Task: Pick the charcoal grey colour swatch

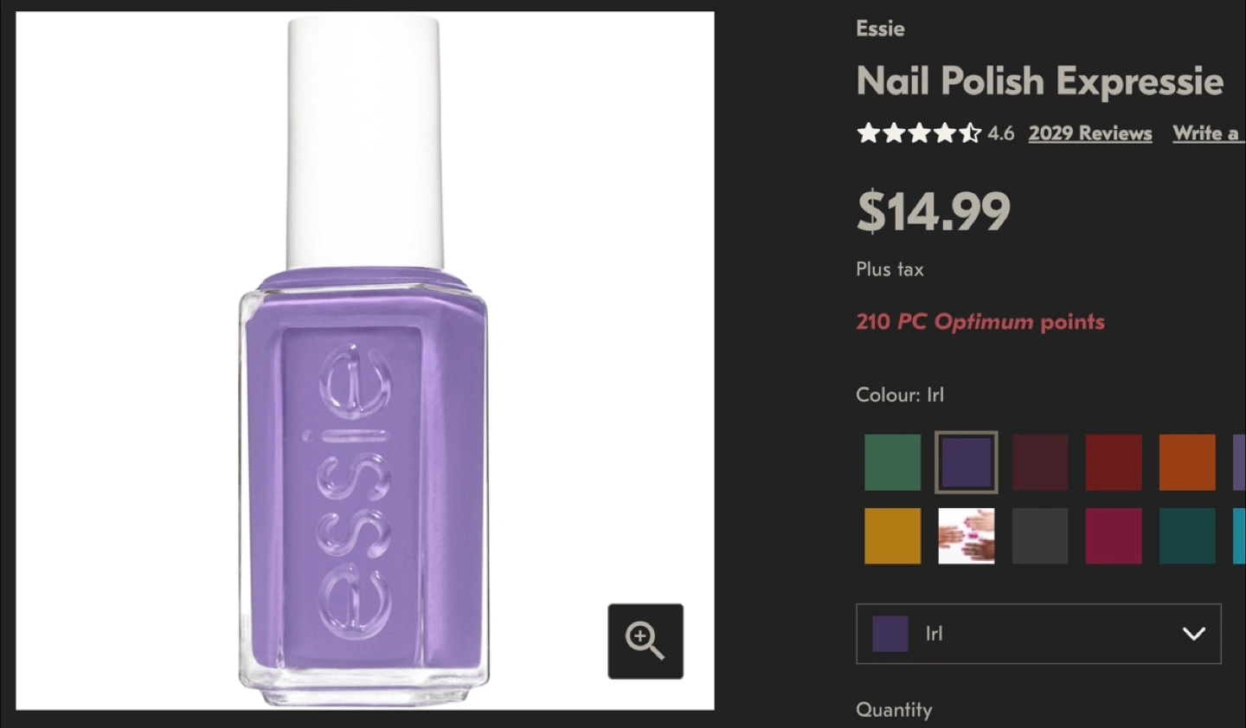Action: point(1039,536)
